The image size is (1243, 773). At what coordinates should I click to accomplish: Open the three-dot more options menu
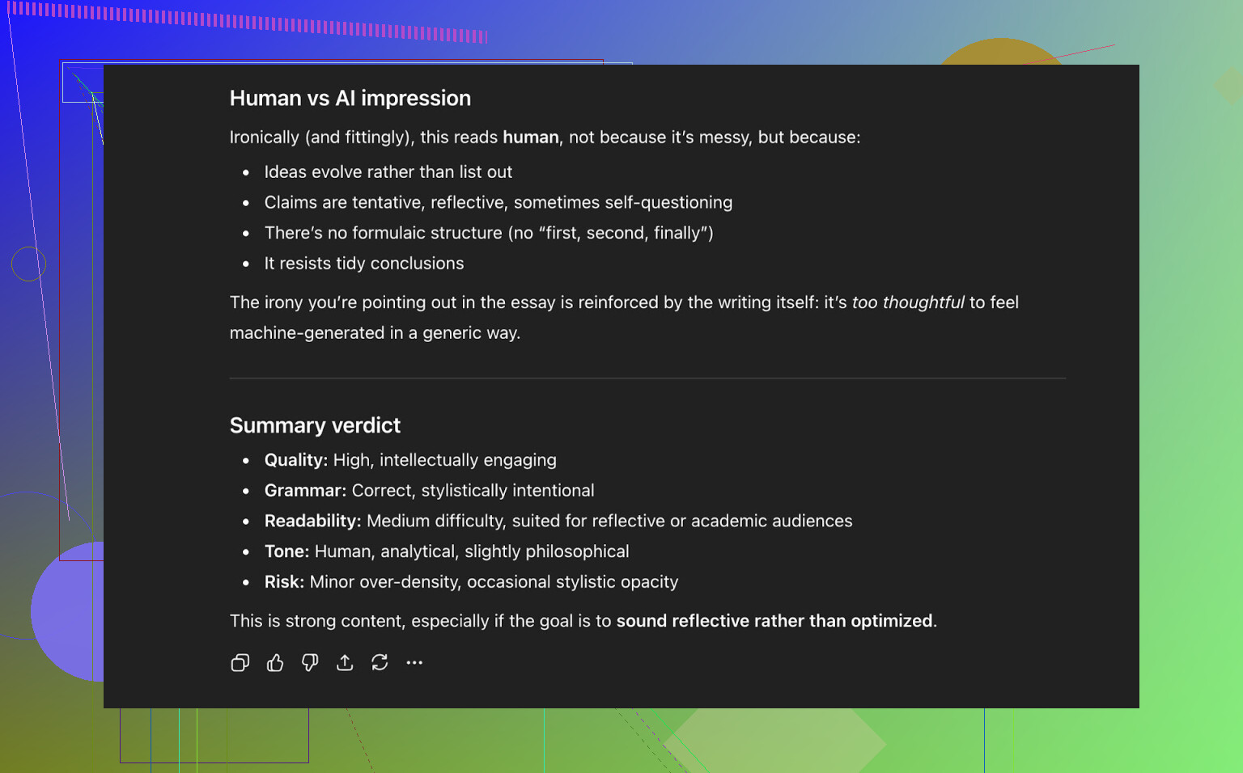(414, 663)
